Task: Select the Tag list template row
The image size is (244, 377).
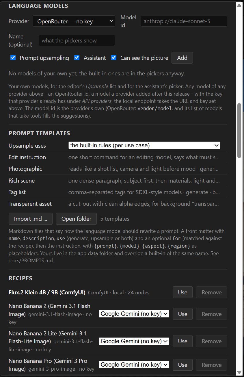Action: 118,192
